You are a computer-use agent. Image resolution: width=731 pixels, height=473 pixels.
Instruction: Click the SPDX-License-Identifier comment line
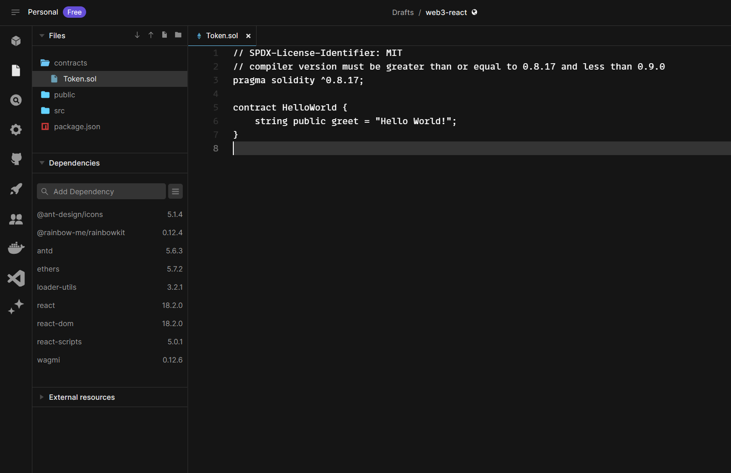click(318, 53)
